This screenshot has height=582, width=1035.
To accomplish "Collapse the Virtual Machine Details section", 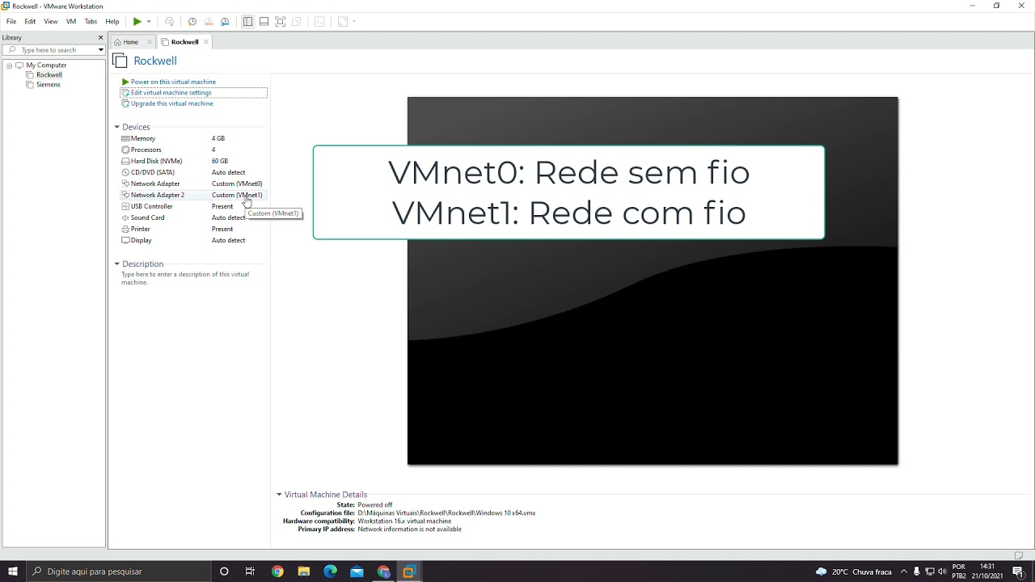I will (279, 494).
